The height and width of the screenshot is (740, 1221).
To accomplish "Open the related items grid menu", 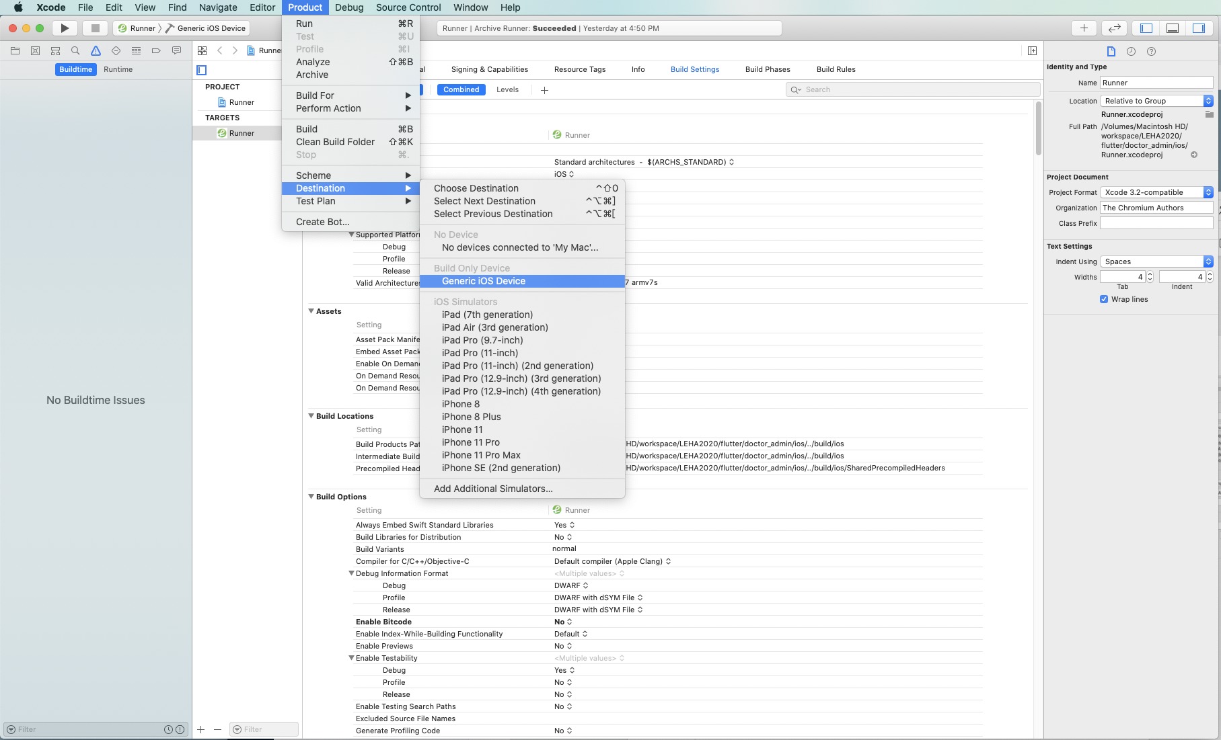I will [x=202, y=50].
